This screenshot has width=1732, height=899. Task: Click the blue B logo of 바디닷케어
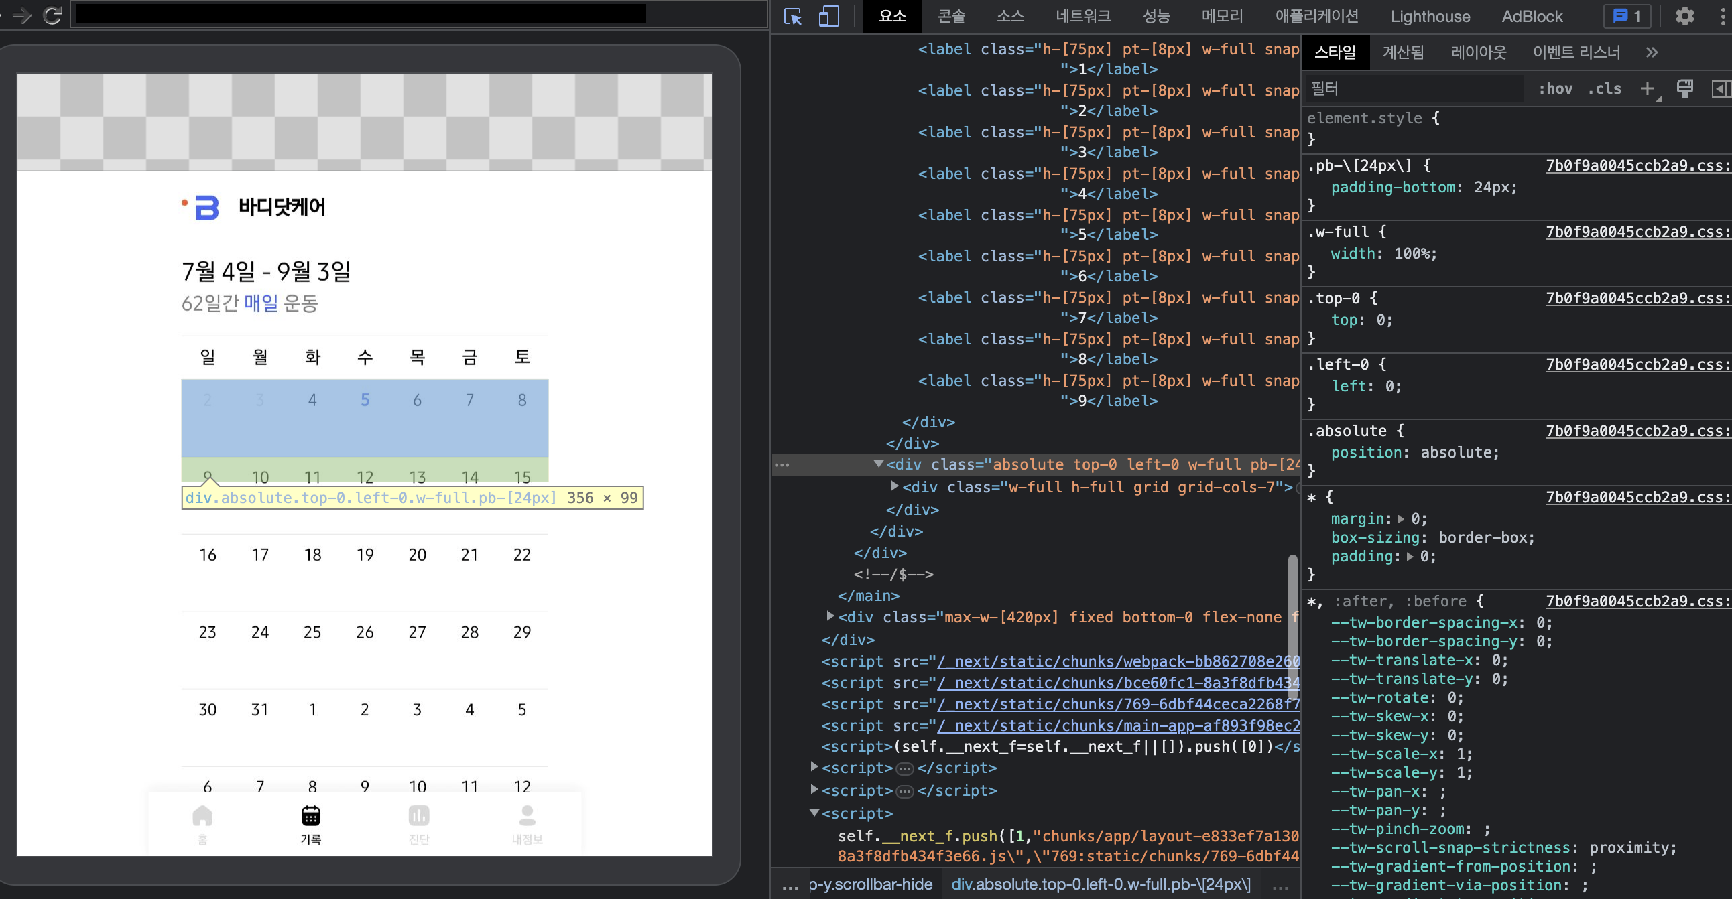[206, 208]
